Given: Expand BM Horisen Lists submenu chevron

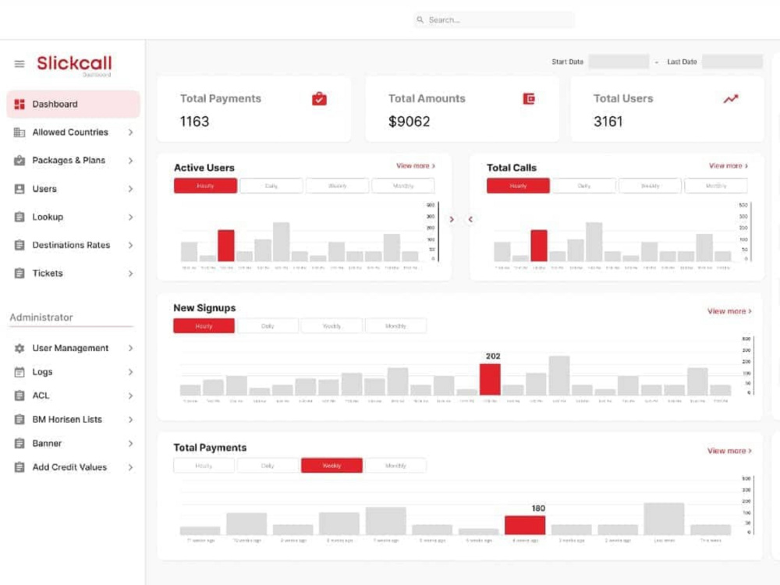Looking at the screenshot, I should [130, 420].
